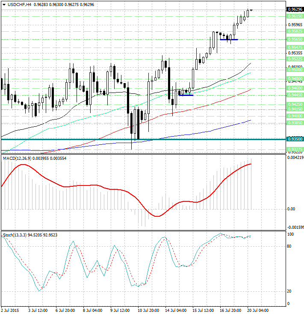Screen dimensions: 304x314
Task: Click the open price 0.96283 in header
Action: click(41, 5)
